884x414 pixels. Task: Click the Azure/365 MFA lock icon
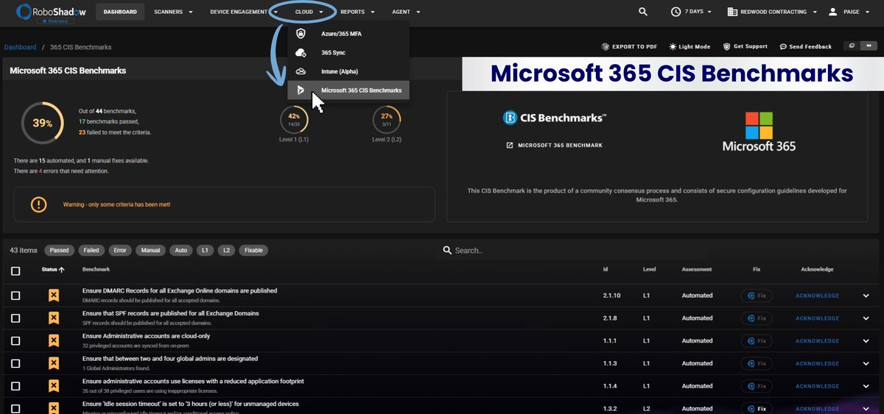point(301,34)
